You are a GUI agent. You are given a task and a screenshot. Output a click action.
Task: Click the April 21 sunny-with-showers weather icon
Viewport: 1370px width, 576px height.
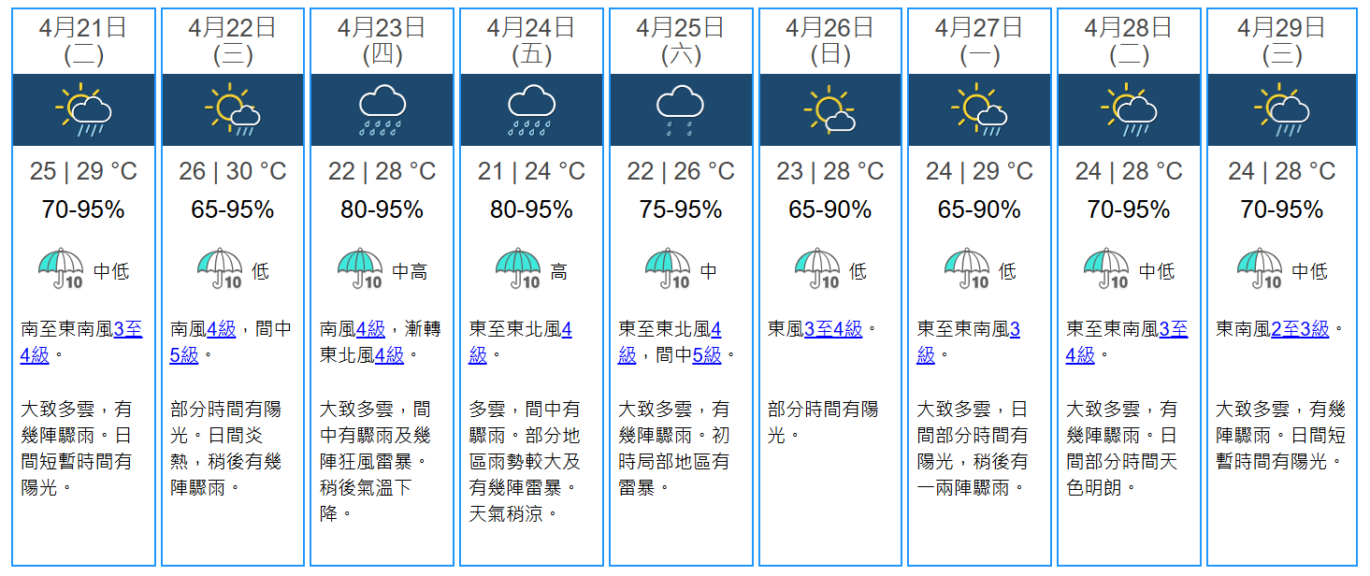tap(83, 110)
